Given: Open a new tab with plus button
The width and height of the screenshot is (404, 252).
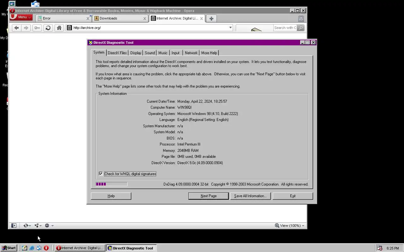Looking at the screenshot, I should click(211, 18).
